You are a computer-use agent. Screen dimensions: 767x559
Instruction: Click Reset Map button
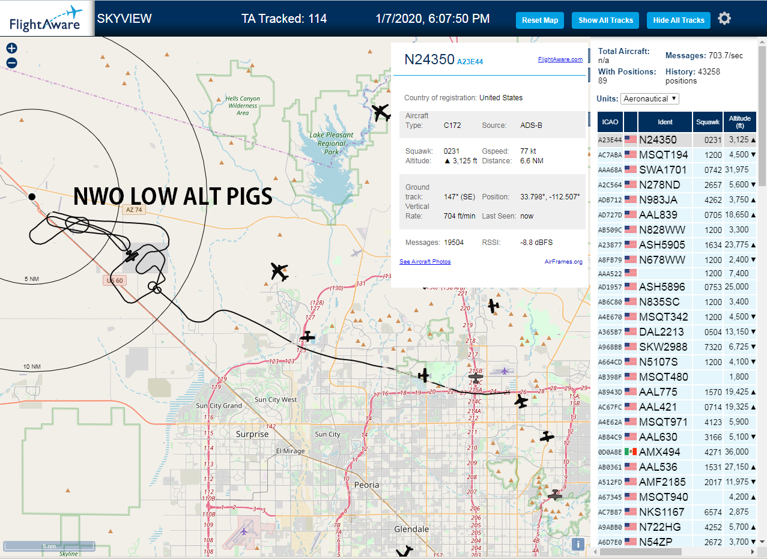point(540,20)
